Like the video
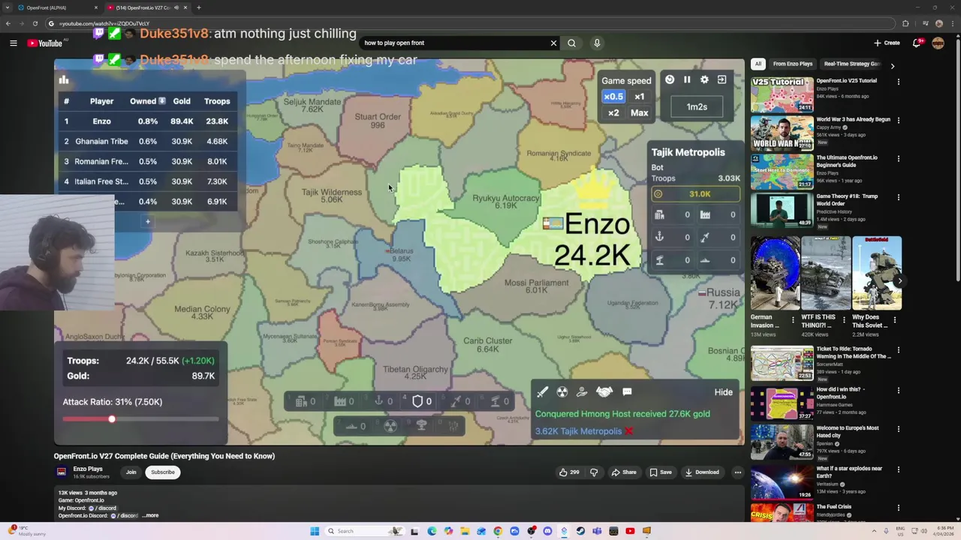 pos(568,472)
